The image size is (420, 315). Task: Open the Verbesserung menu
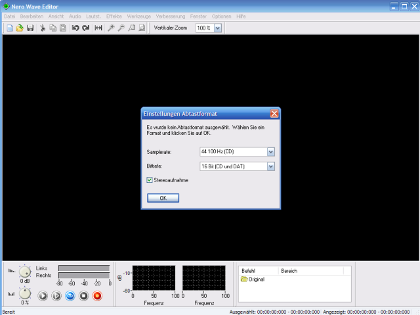coord(171,16)
